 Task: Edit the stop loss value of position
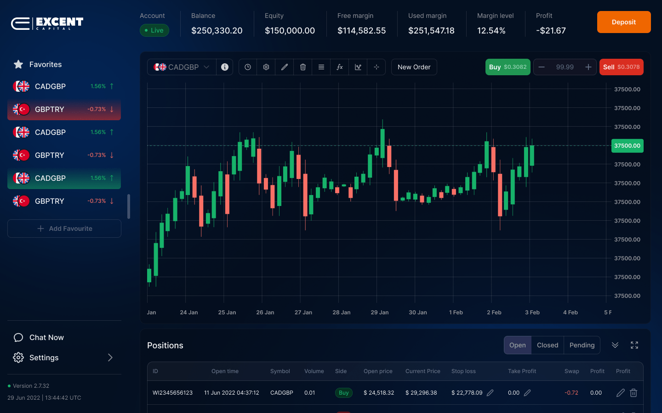pyautogui.click(x=490, y=393)
